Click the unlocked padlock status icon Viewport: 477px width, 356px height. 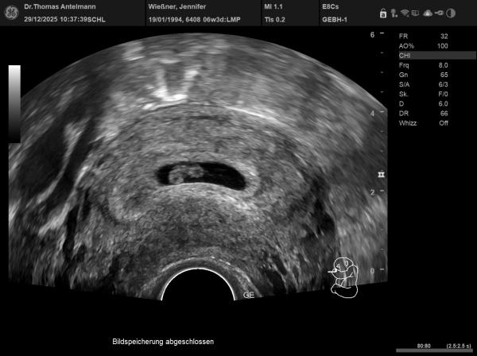(383, 13)
